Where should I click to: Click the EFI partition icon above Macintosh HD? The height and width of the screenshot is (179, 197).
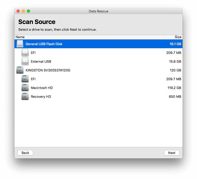pyautogui.click(x=25, y=79)
